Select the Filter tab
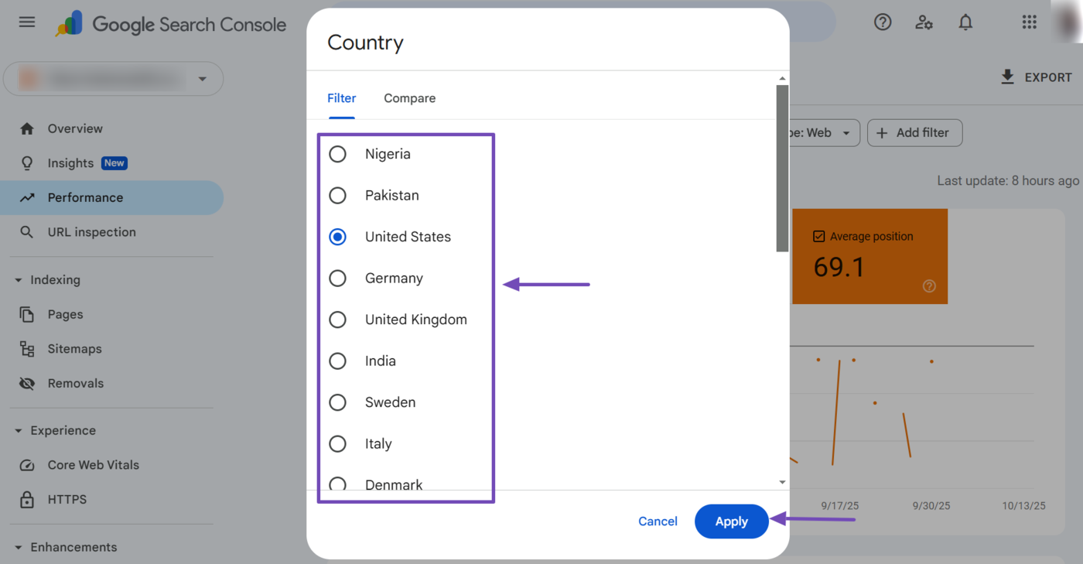 click(x=341, y=98)
